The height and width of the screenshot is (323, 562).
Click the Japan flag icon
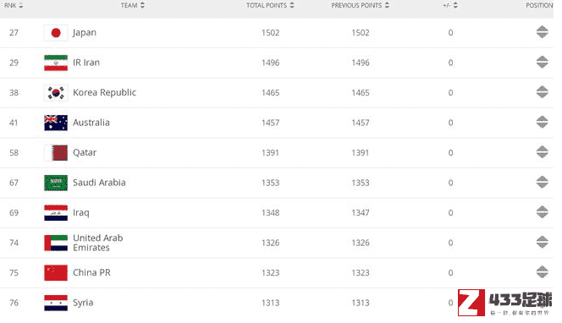[x=56, y=33]
